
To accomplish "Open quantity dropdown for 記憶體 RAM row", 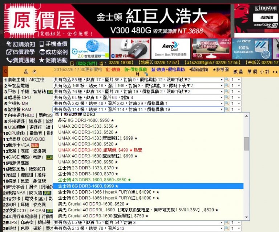I will pyautogui.click(x=236, y=110).
